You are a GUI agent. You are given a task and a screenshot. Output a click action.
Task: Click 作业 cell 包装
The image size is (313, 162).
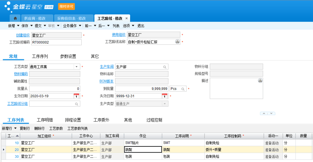(x=143, y=157)
